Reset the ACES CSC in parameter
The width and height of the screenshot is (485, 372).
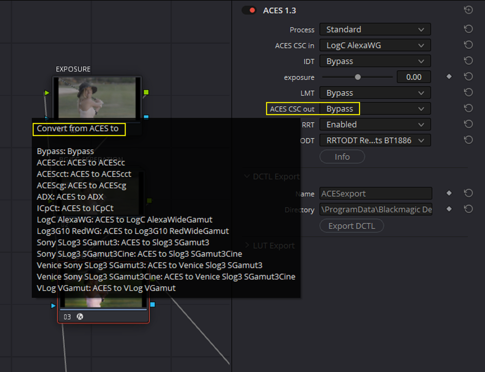[468, 45]
